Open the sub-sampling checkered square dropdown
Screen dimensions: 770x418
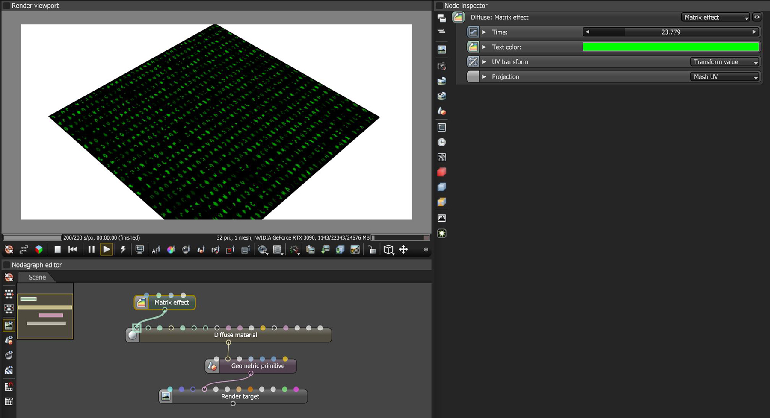point(278,250)
